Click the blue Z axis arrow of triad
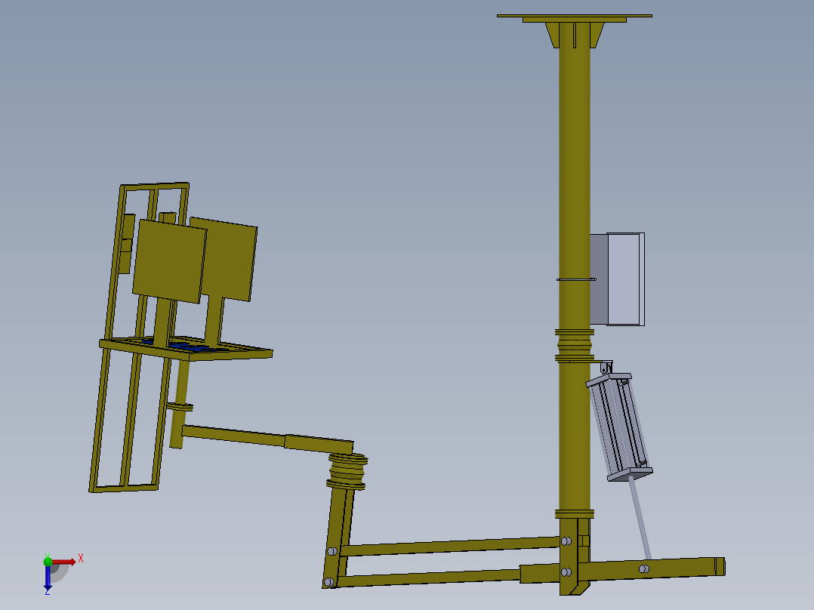The height and width of the screenshot is (610, 814). click(x=48, y=578)
